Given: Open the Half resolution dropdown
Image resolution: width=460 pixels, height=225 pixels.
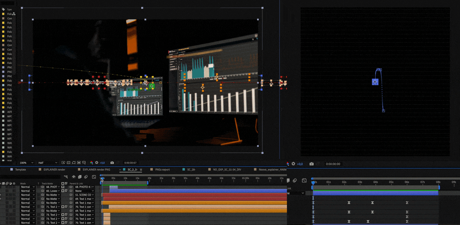Looking at the screenshot, I should pyautogui.click(x=48, y=163).
